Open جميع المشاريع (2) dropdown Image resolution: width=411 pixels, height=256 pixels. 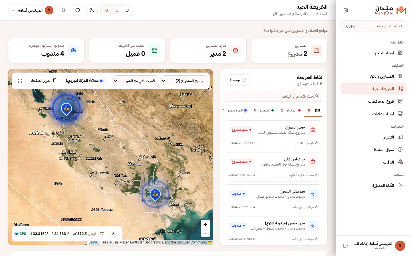[x=184, y=81]
